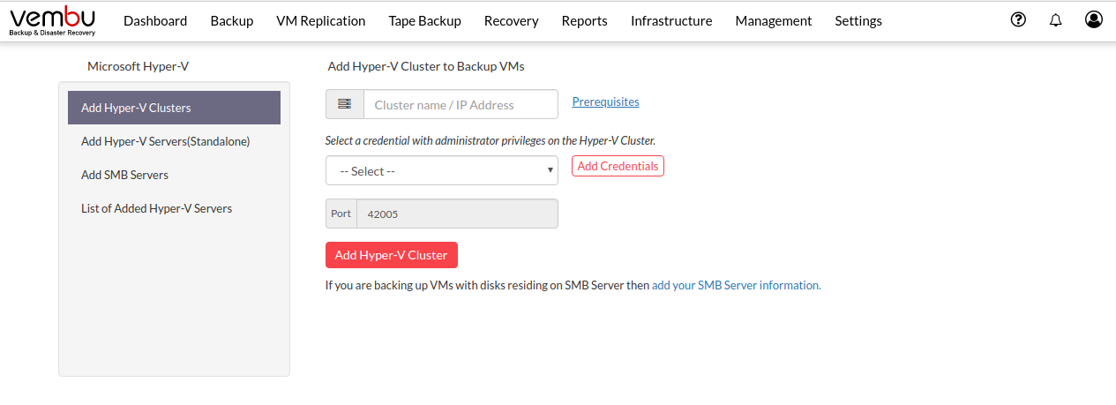Image resolution: width=1116 pixels, height=405 pixels.
Task: Open the Management menu
Action: pos(774,21)
